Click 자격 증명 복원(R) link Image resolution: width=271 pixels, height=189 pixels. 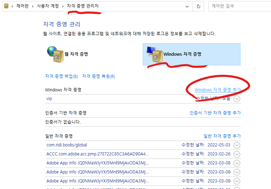point(98,76)
